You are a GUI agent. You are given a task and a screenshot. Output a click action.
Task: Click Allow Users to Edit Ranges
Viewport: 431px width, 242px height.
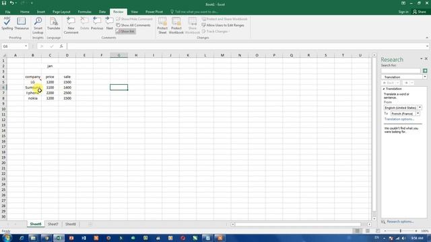click(x=223, y=26)
